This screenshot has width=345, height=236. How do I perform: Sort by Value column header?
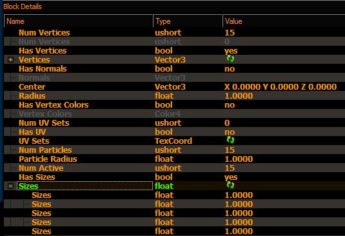284,21
